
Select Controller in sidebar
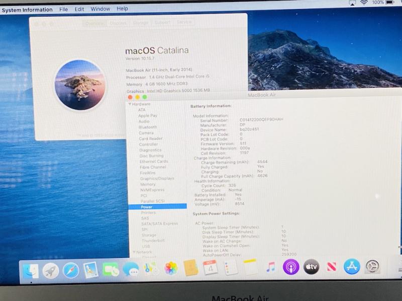click(x=148, y=144)
